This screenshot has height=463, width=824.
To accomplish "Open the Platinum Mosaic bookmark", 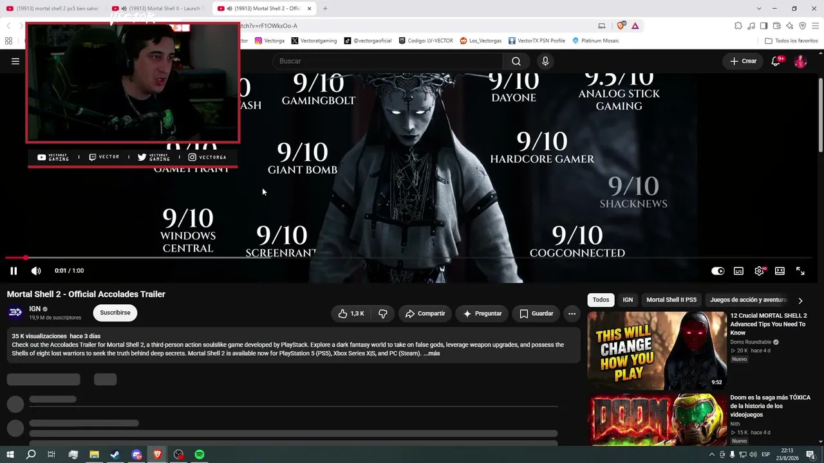I will pyautogui.click(x=595, y=41).
